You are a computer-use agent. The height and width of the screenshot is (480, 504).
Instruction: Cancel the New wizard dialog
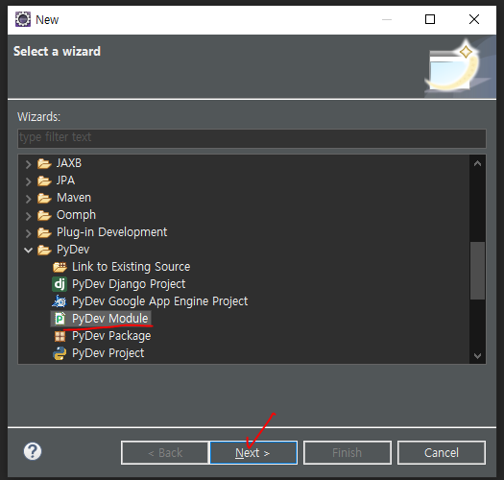coord(442,453)
